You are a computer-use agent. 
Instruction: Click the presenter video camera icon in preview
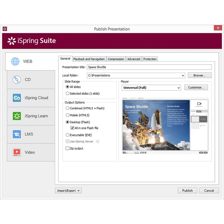pyautogui.click(x=199, y=104)
